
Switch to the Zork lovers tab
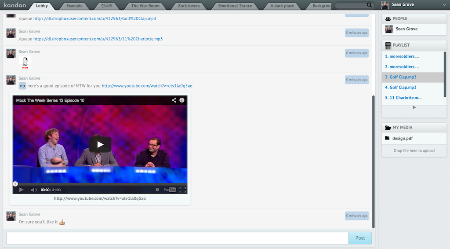point(189,6)
